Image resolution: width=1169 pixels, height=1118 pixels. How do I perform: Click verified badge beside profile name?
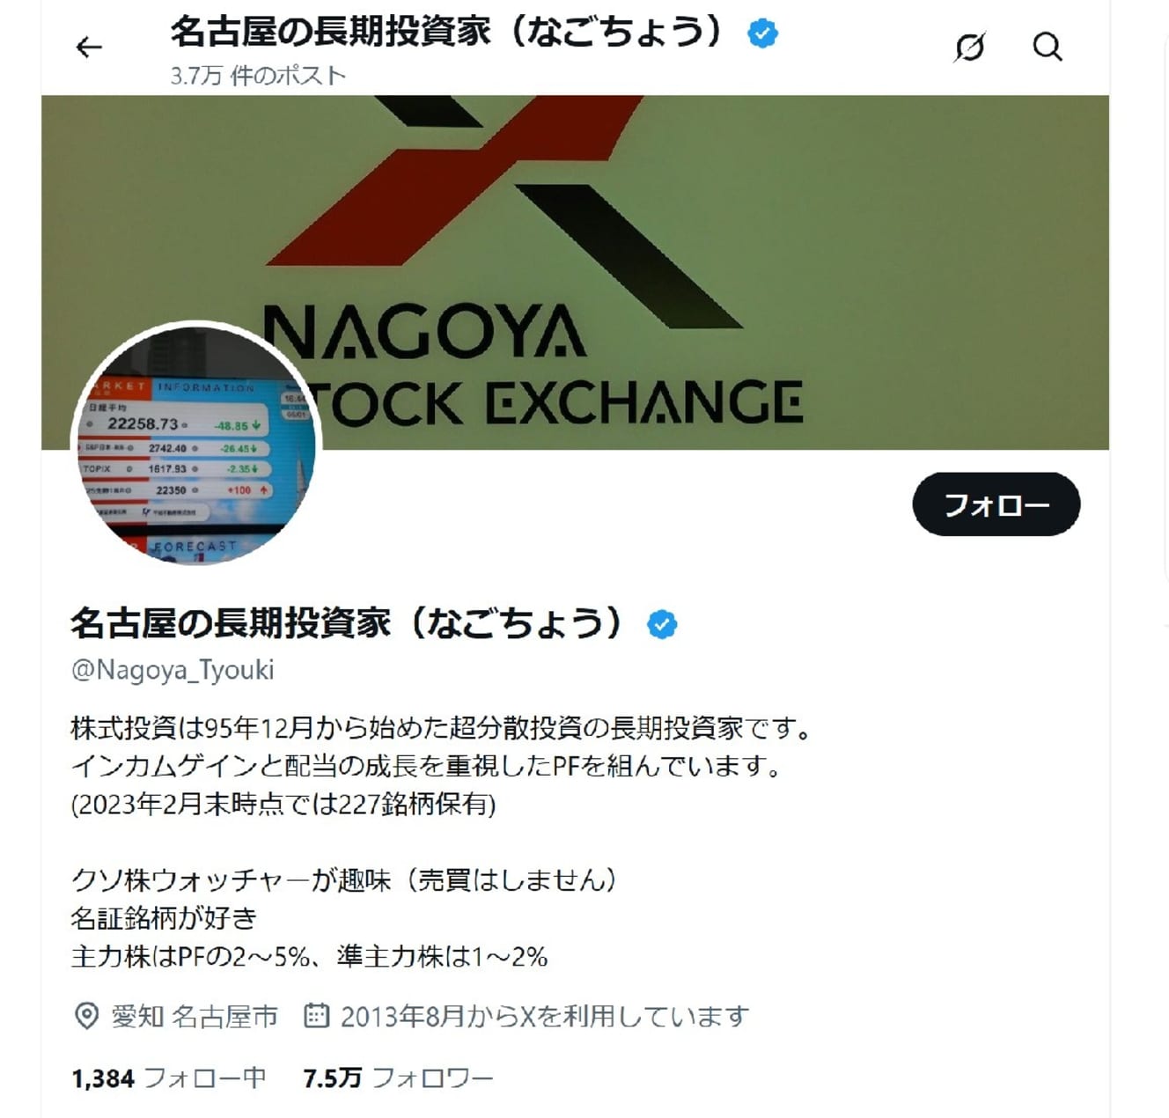[x=662, y=624]
